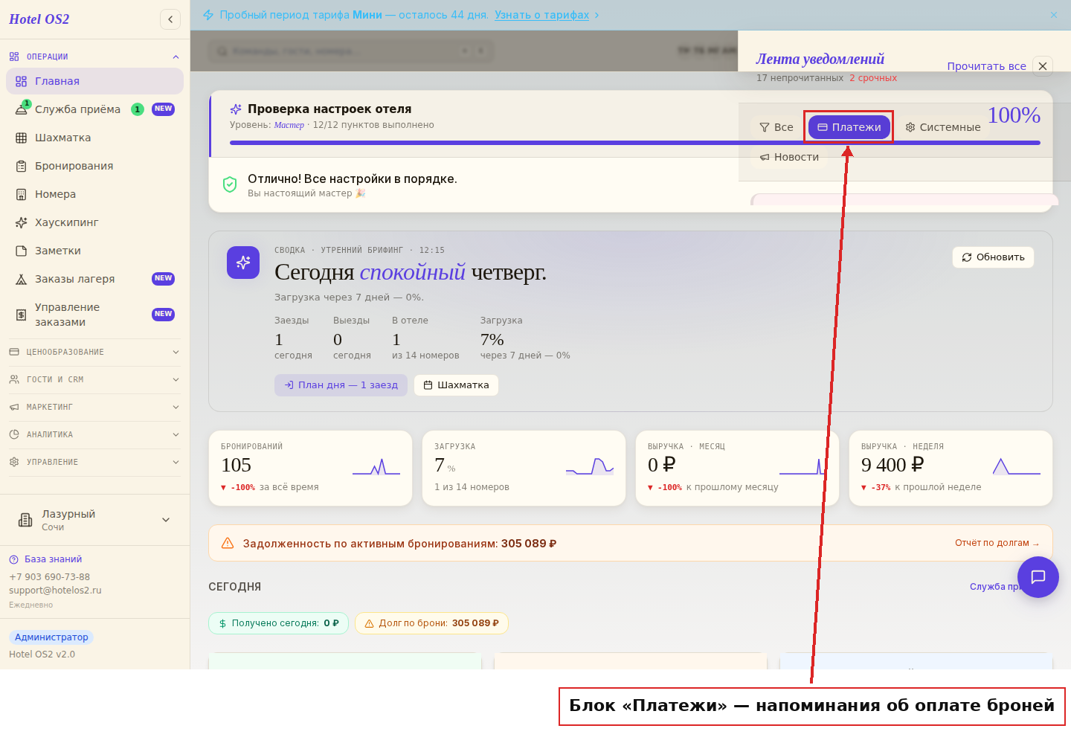Open the chat support floating button
Screen dimensions: 1071x743
coord(1038,577)
